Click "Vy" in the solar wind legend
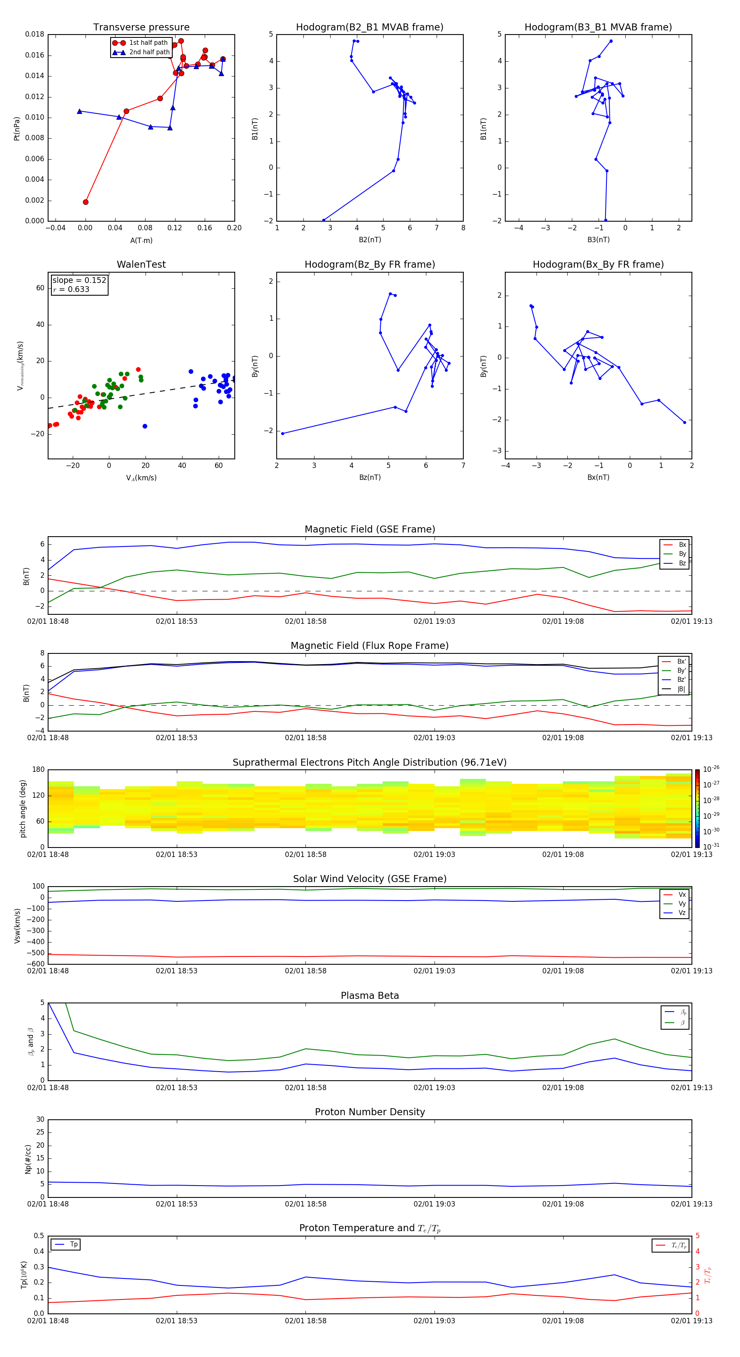This screenshot has height=1357, width=740. pos(682,904)
